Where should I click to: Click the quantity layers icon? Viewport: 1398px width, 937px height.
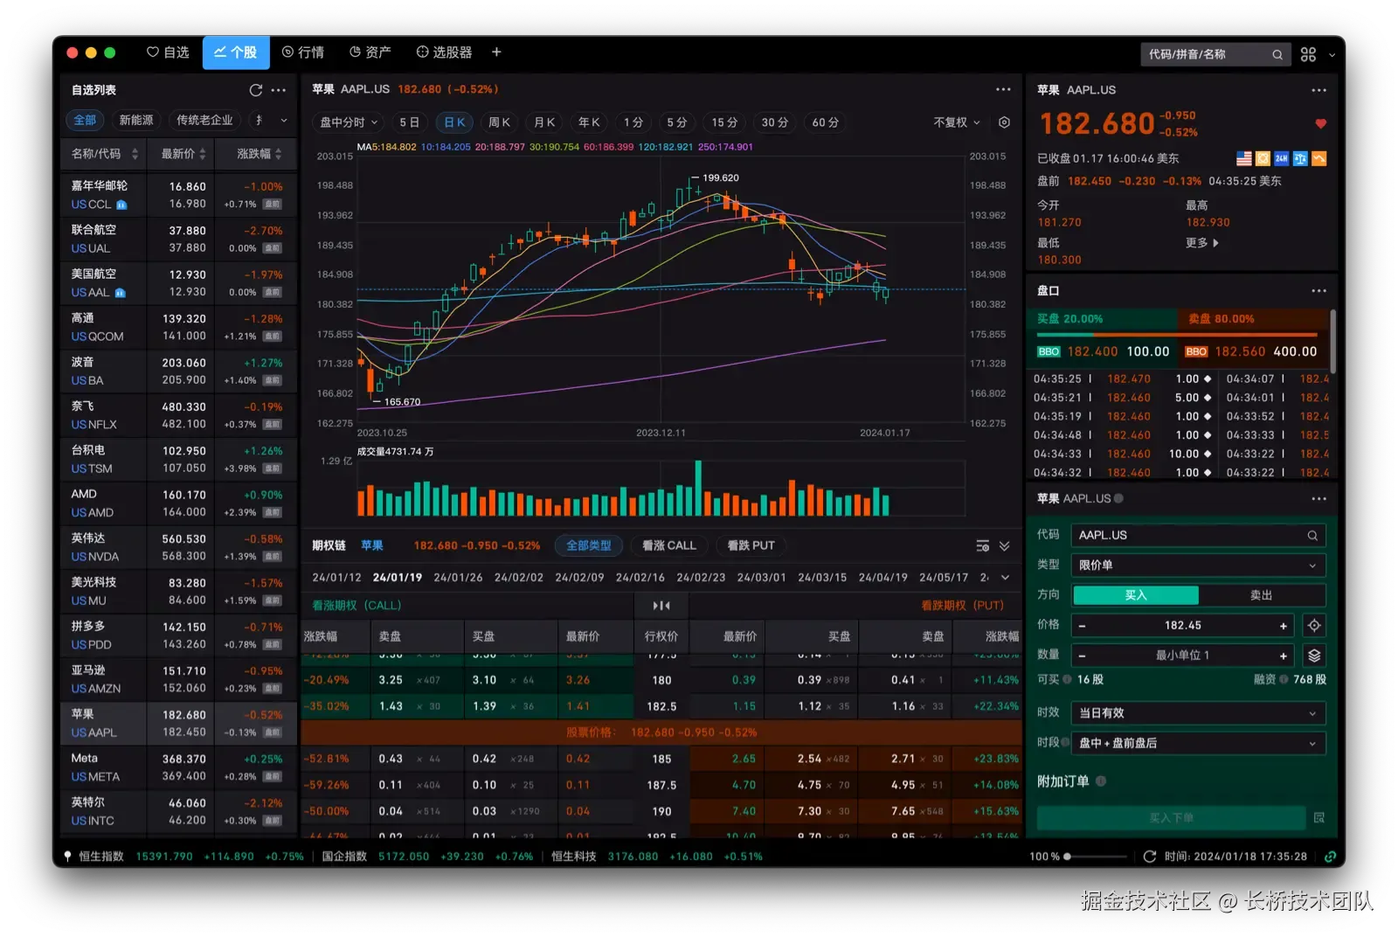[x=1313, y=656]
